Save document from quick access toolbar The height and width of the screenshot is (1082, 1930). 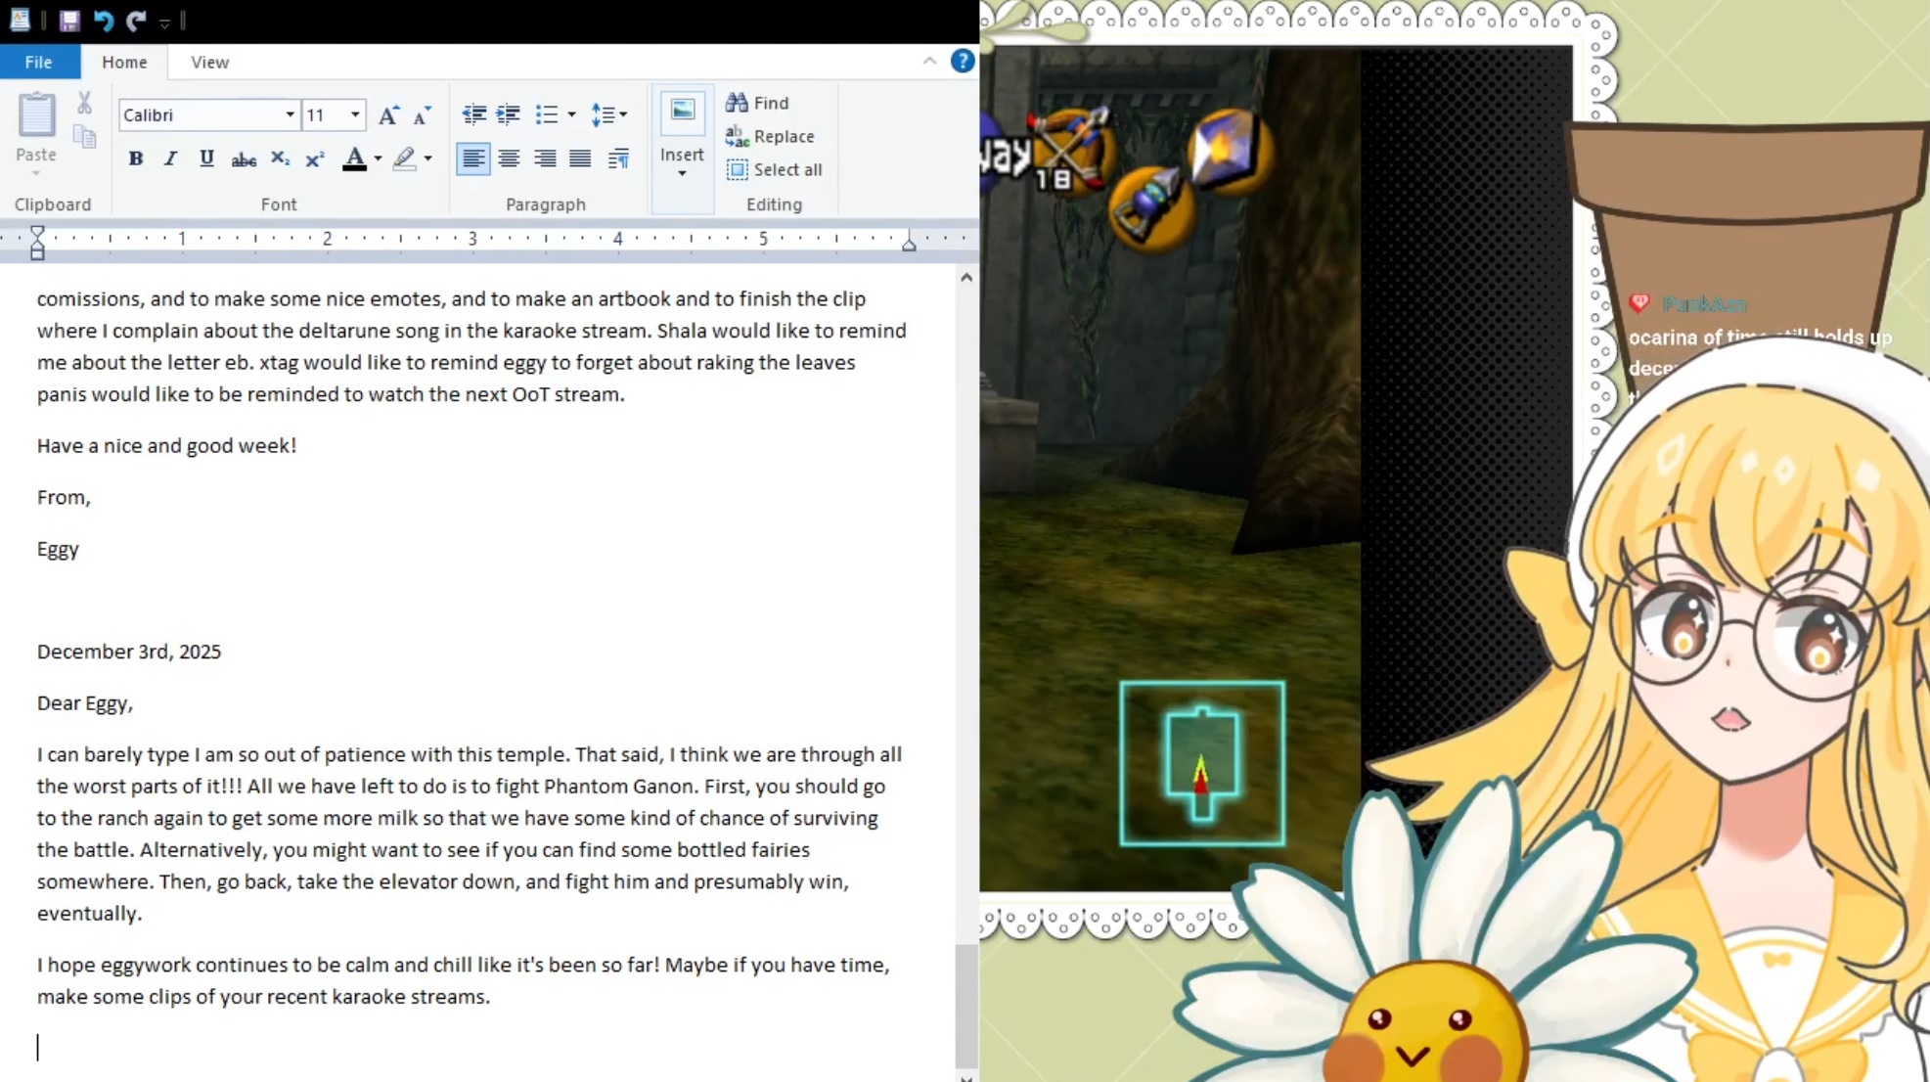click(x=69, y=21)
